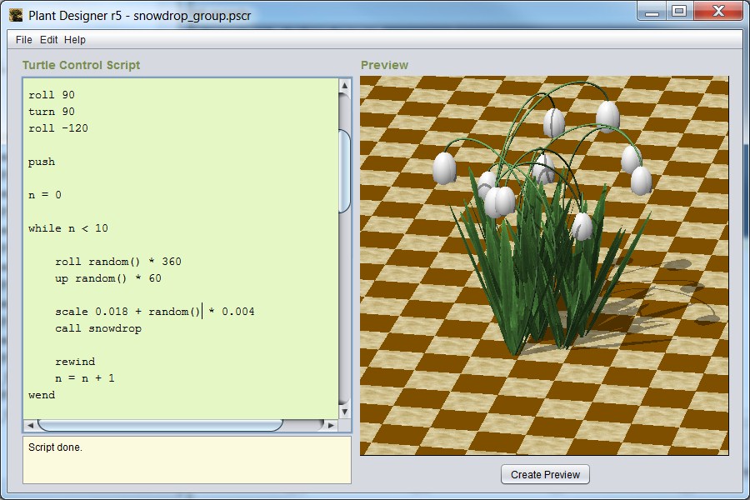The height and width of the screenshot is (500, 750).
Task: Click the script scroll up arrow
Action: (344, 85)
